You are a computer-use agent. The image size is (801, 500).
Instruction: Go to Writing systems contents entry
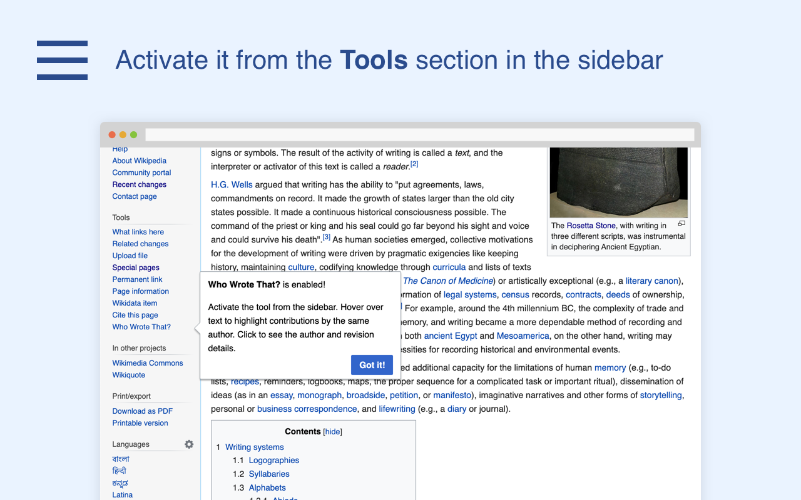point(254,447)
